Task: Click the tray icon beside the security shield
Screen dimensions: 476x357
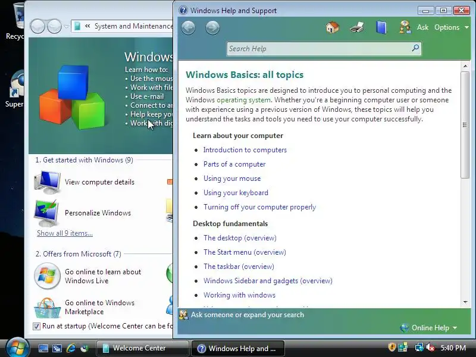Action: [403, 347]
